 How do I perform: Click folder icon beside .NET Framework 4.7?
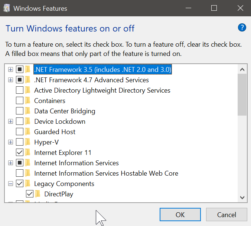pyautogui.click(x=28, y=80)
